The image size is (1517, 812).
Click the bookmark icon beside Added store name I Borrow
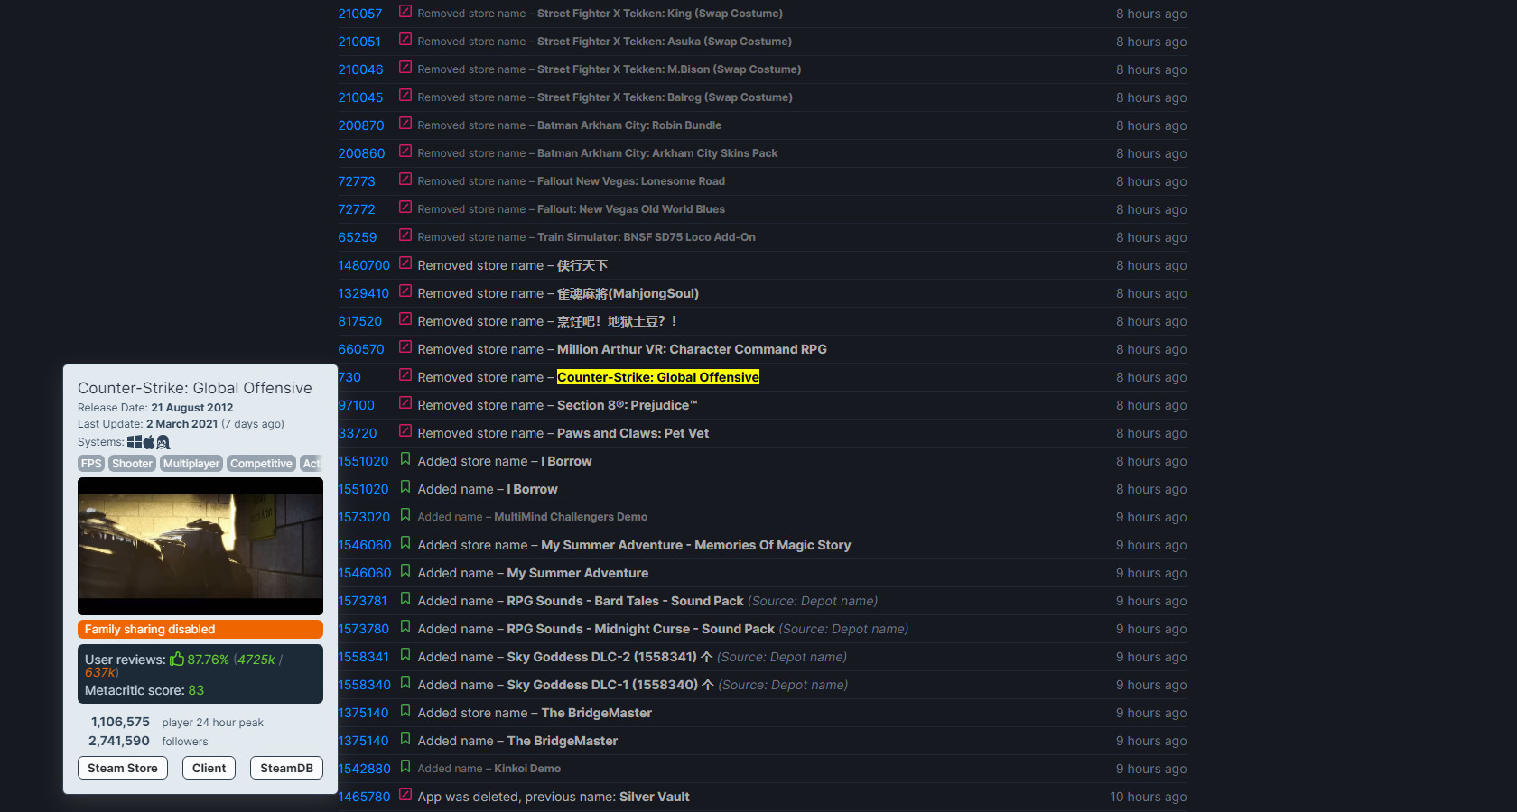405,459
